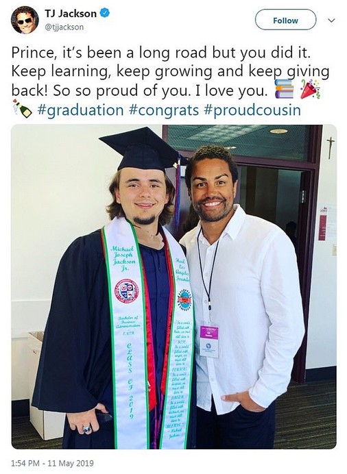Viewport: 347px width, 474px height.
Task: Open the @tjjackson handle link
Action: [x=64, y=27]
